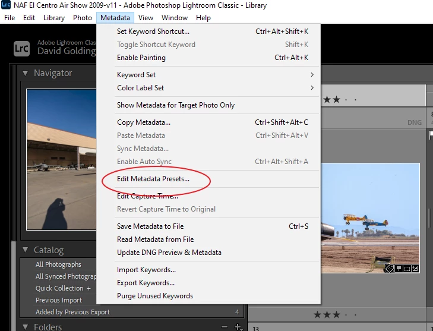
Task: Open the View menu
Action: coord(146,18)
